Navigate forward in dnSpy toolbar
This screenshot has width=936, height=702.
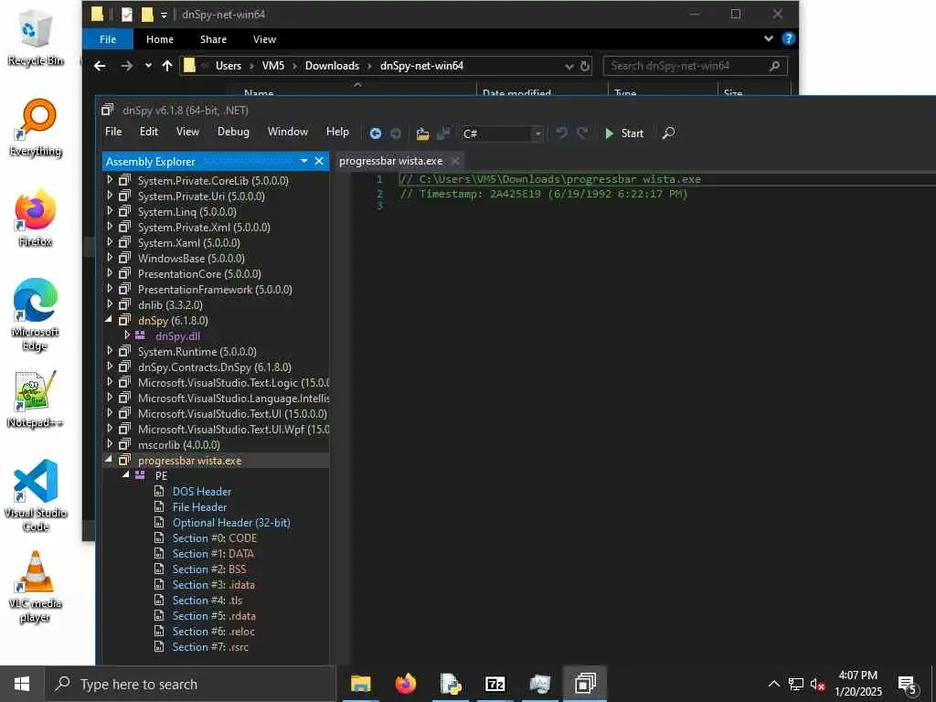click(395, 133)
